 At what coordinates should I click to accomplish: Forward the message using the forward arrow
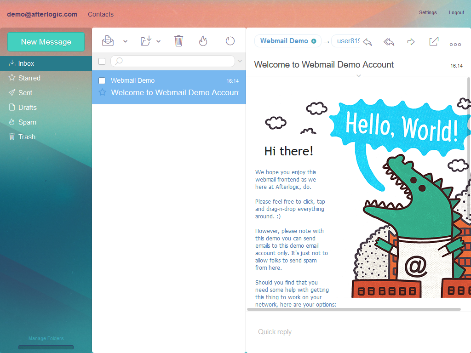[x=411, y=42]
